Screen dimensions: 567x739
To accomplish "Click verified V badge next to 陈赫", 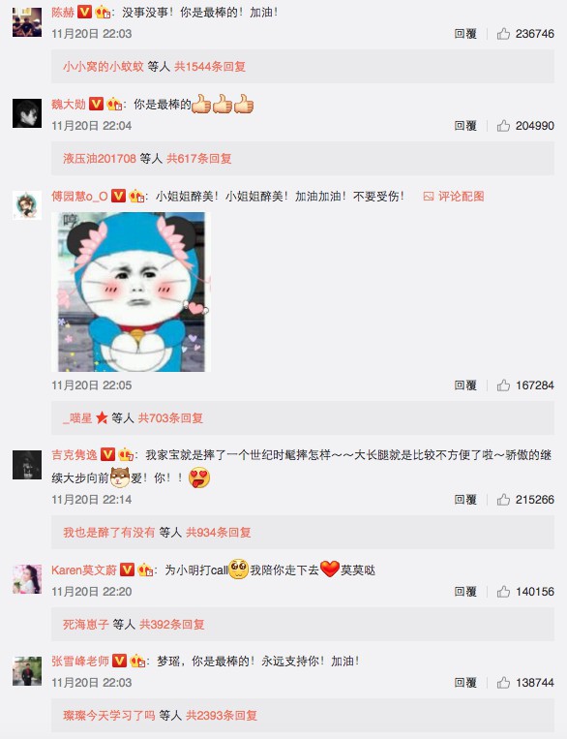I will coord(84,12).
